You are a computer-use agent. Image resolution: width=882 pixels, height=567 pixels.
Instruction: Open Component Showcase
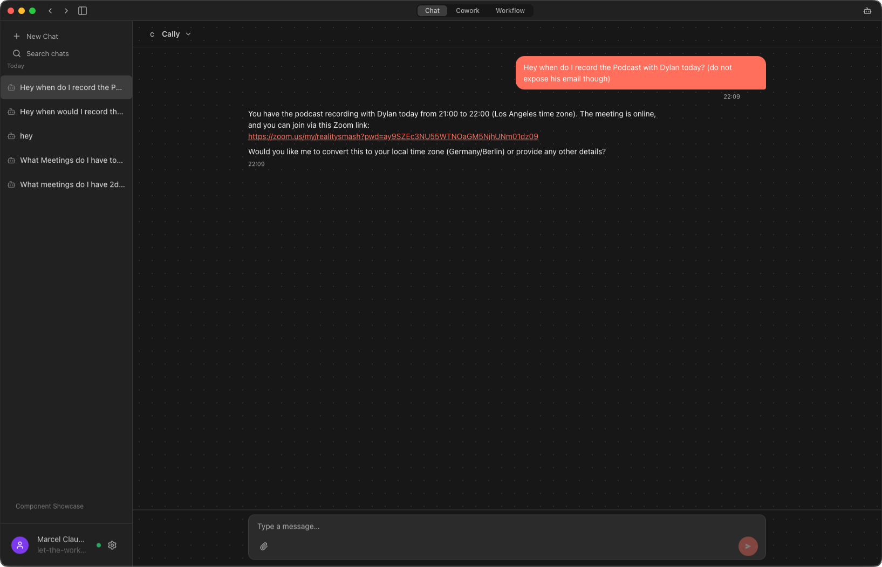[x=50, y=506]
